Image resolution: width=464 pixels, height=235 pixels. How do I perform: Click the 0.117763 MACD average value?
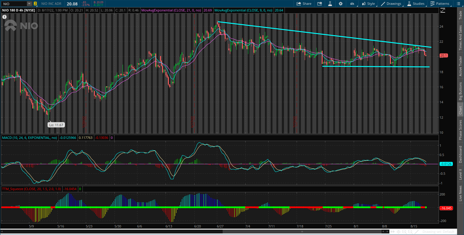pyautogui.click(x=85, y=138)
